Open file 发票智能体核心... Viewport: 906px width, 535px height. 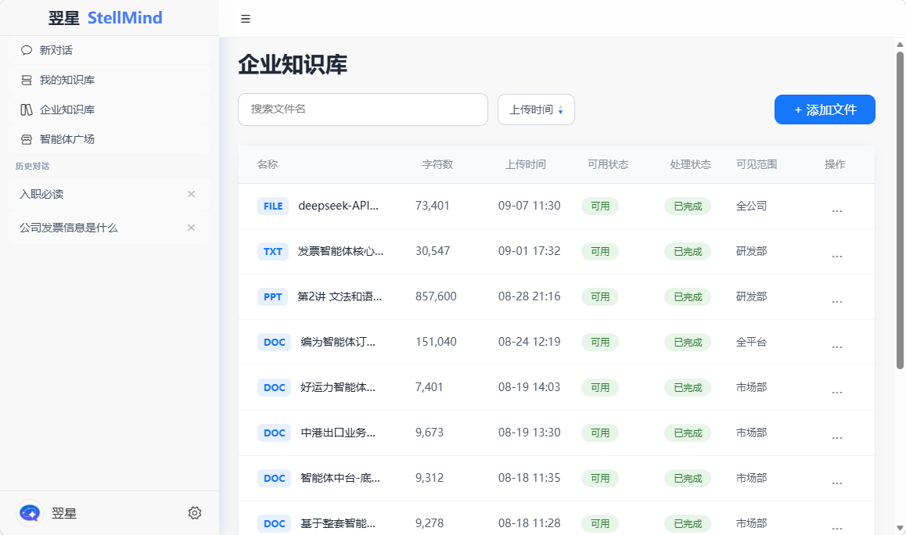340,251
